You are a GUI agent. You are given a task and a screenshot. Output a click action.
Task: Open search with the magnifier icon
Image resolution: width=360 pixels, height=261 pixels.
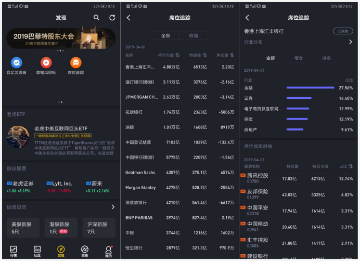click(96, 18)
